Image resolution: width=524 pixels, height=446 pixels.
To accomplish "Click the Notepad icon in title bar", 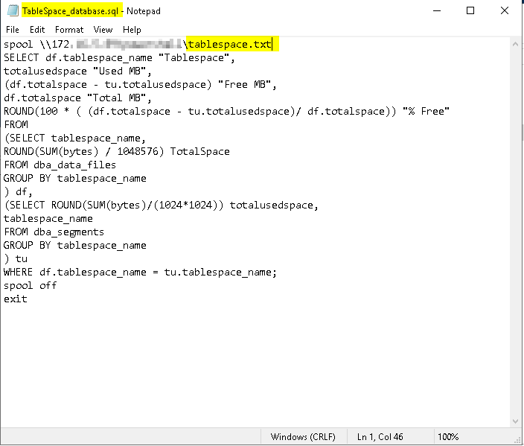I will click(x=13, y=11).
